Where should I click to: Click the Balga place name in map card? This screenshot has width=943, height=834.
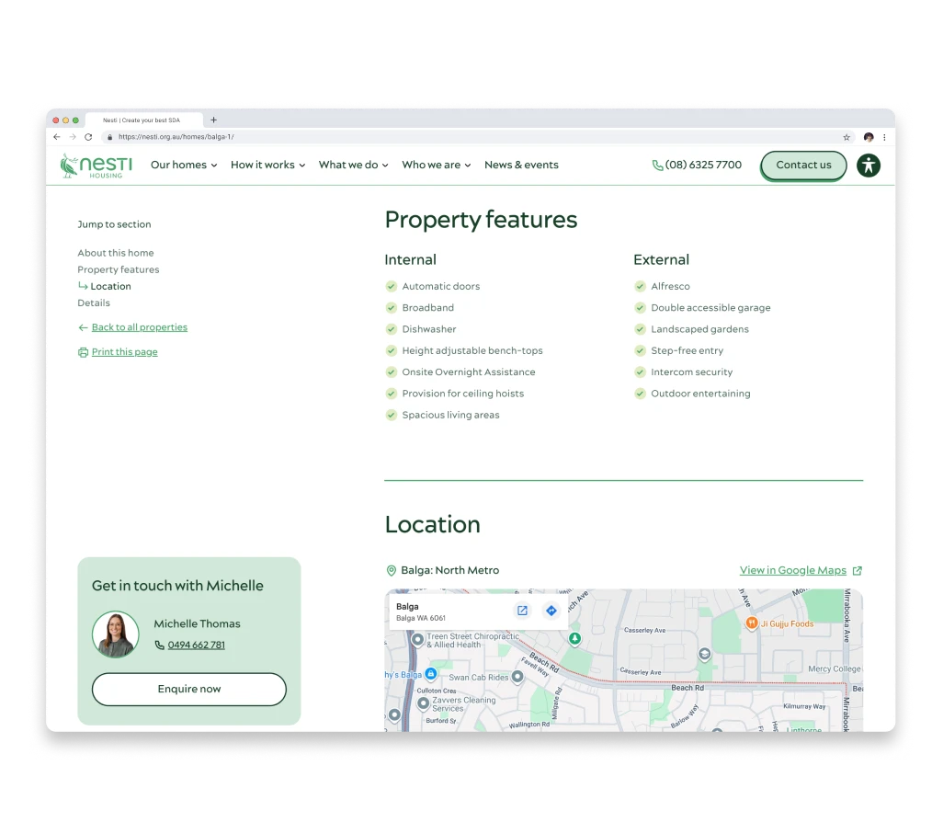pos(407,607)
